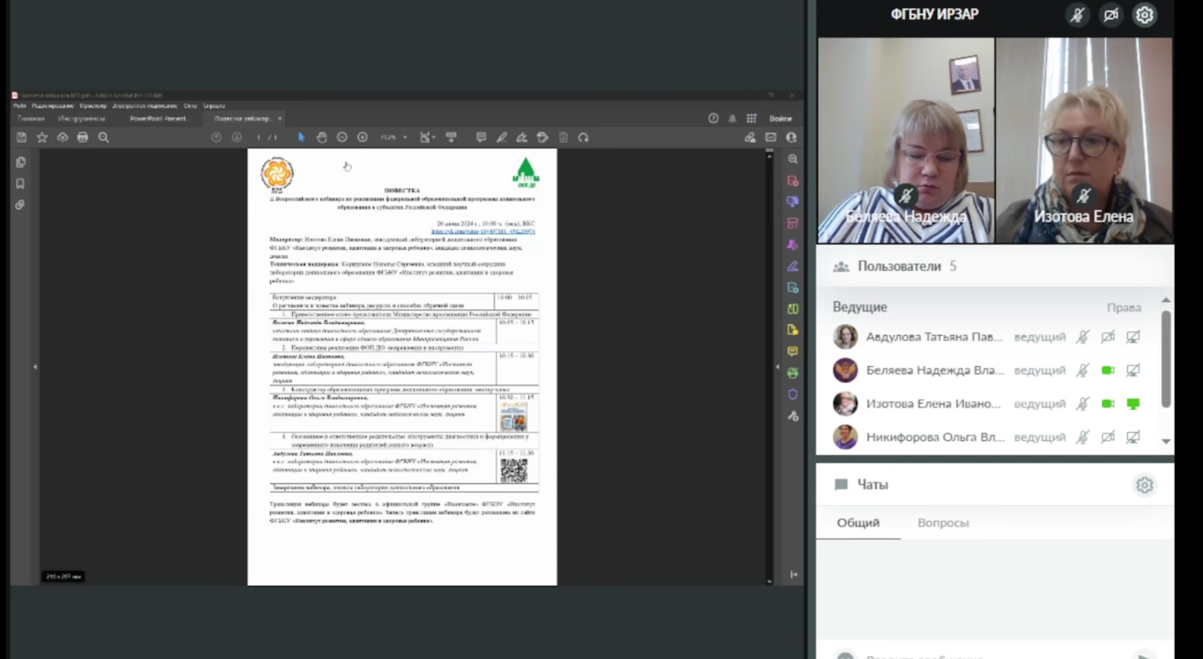Open the zoom percentage dropdown

pos(404,137)
